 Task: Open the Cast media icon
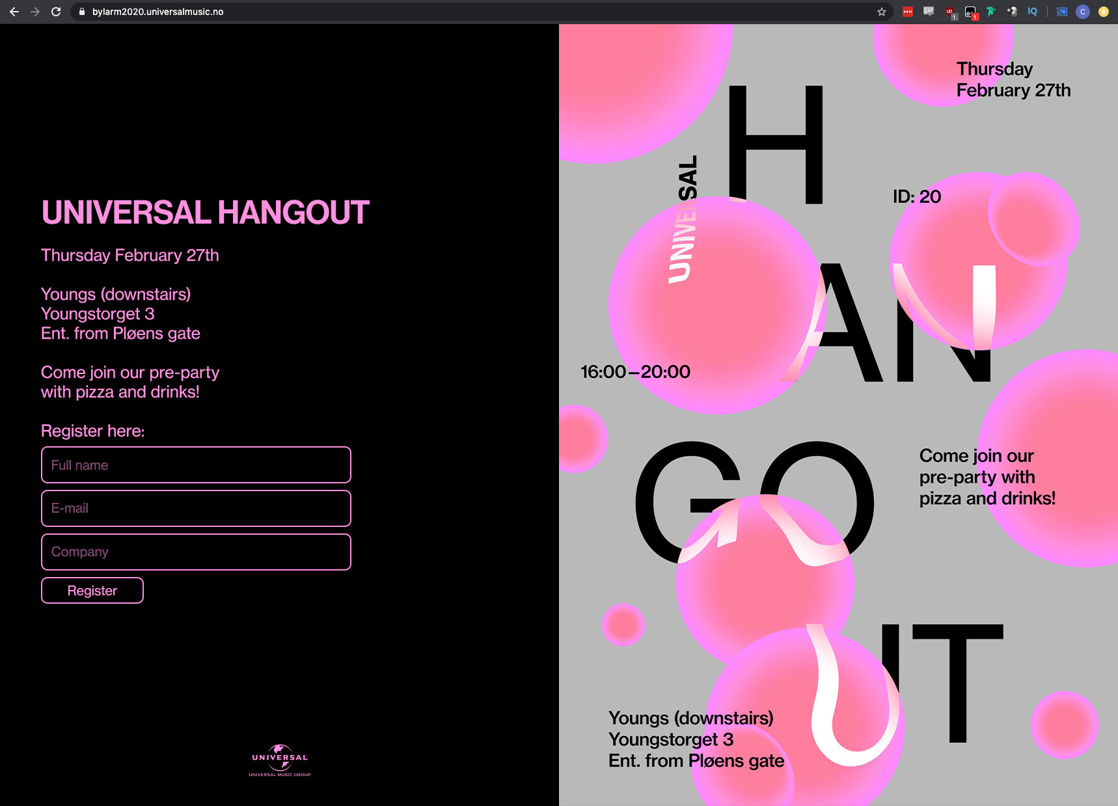pyautogui.click(x=1062, y=12)
